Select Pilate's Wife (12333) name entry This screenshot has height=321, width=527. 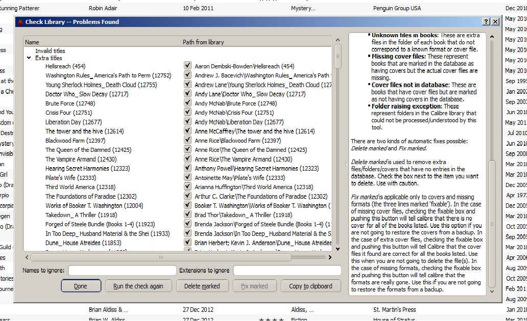pyautogui.click(x=71, y=178)
